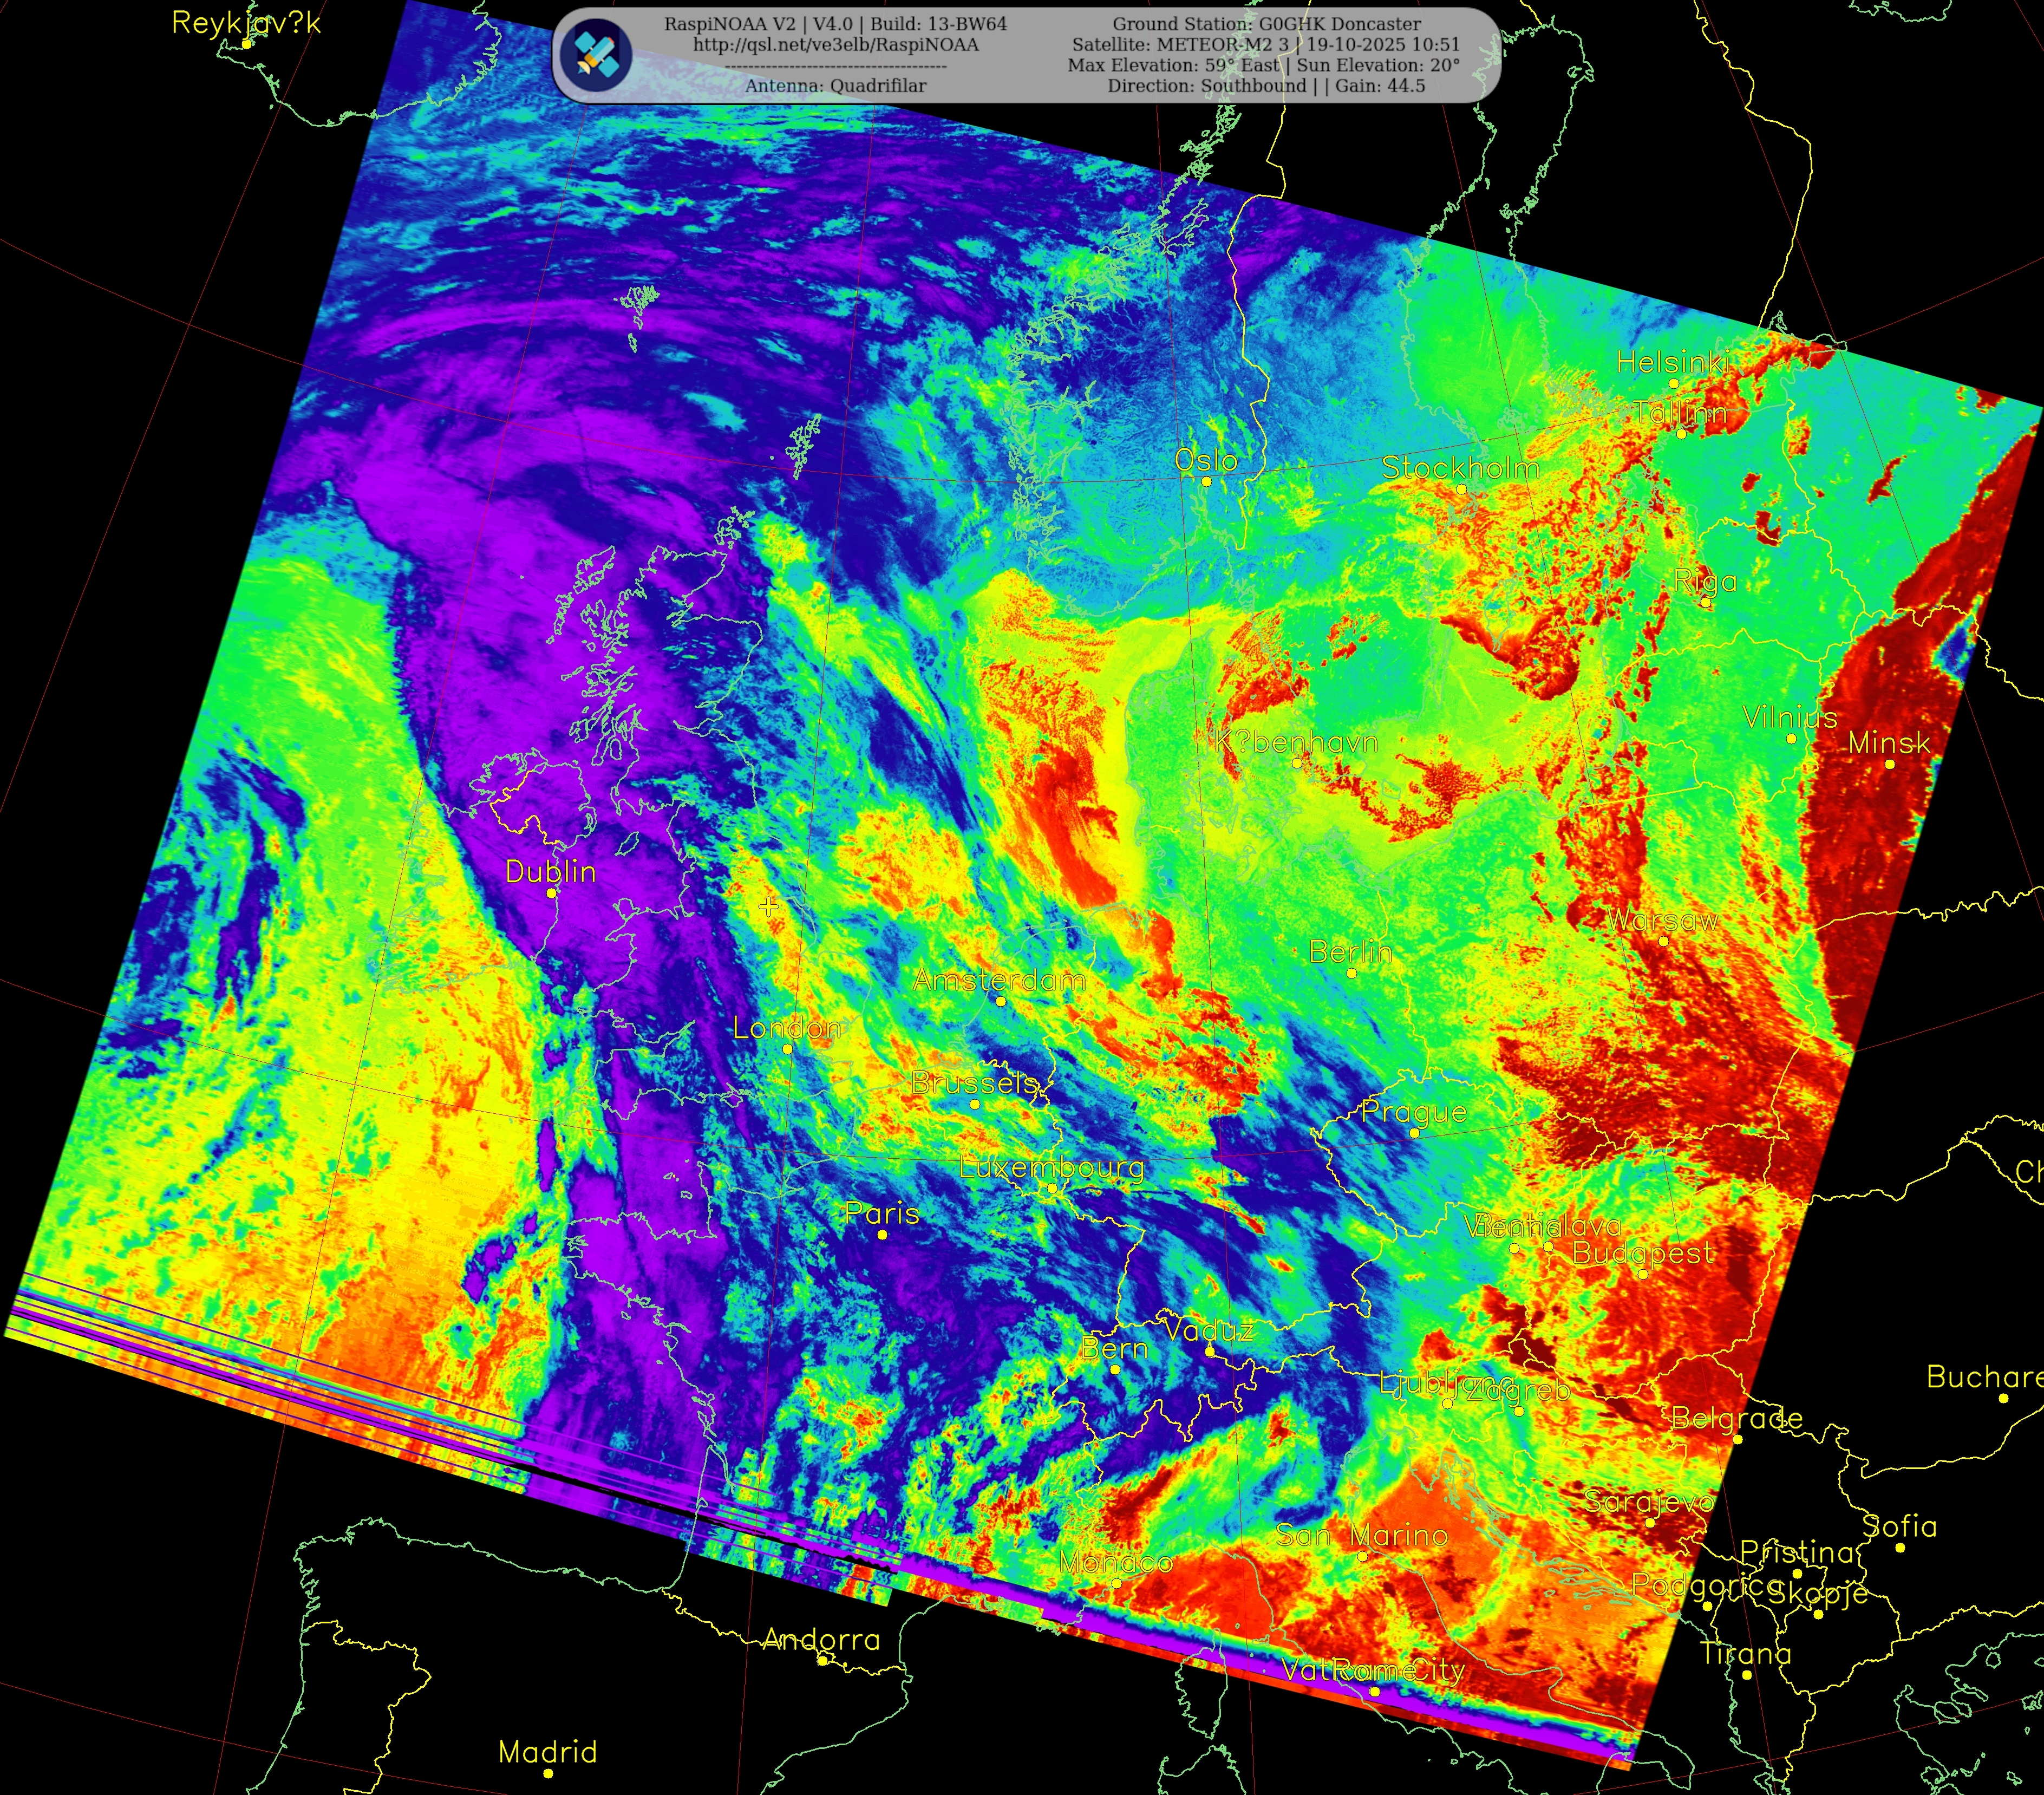
Task: Click the Antenna Quadrifilar header text
Action: (835, 86)
